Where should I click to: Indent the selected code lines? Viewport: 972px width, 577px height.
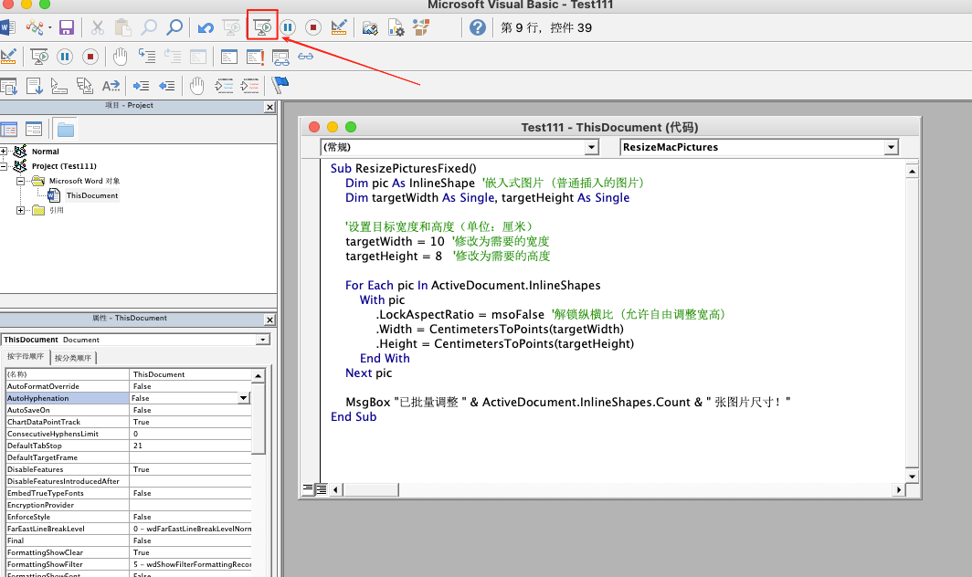(142, 86)
